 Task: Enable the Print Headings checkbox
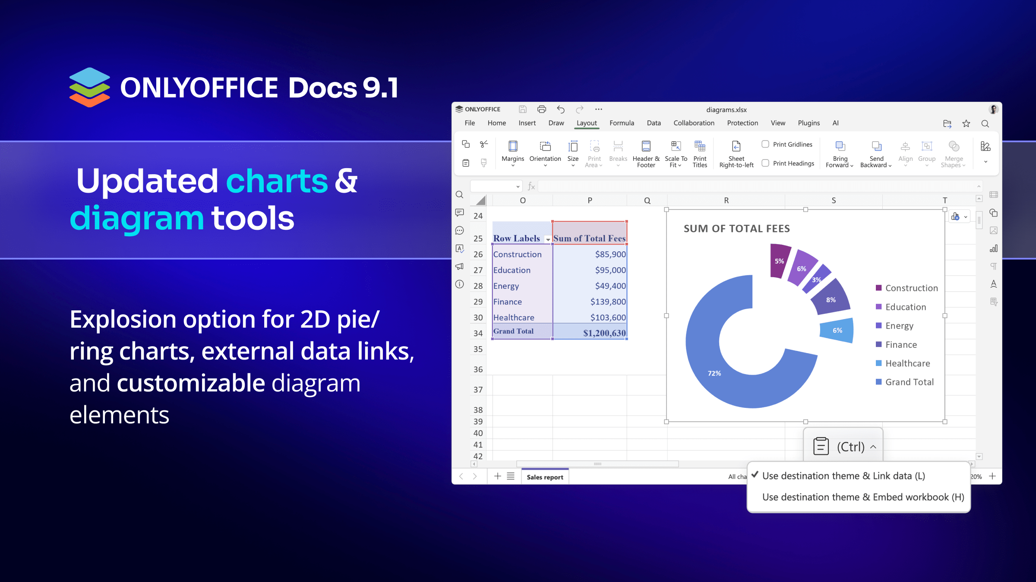point(765,163)
